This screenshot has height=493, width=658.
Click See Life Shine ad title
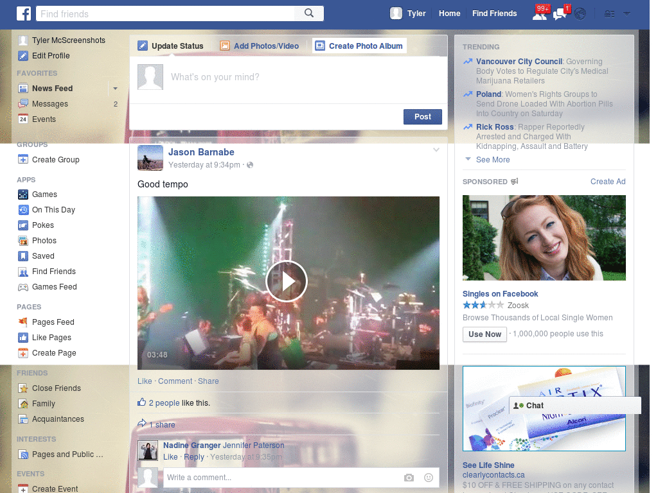[488, 465]
